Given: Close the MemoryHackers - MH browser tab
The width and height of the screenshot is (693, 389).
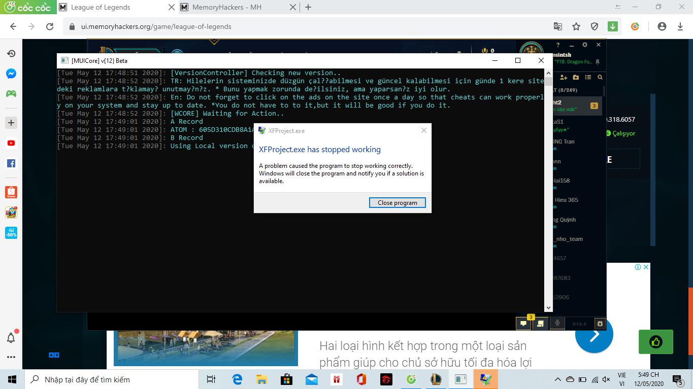Looking at the screenshot, I should (293, 7).
